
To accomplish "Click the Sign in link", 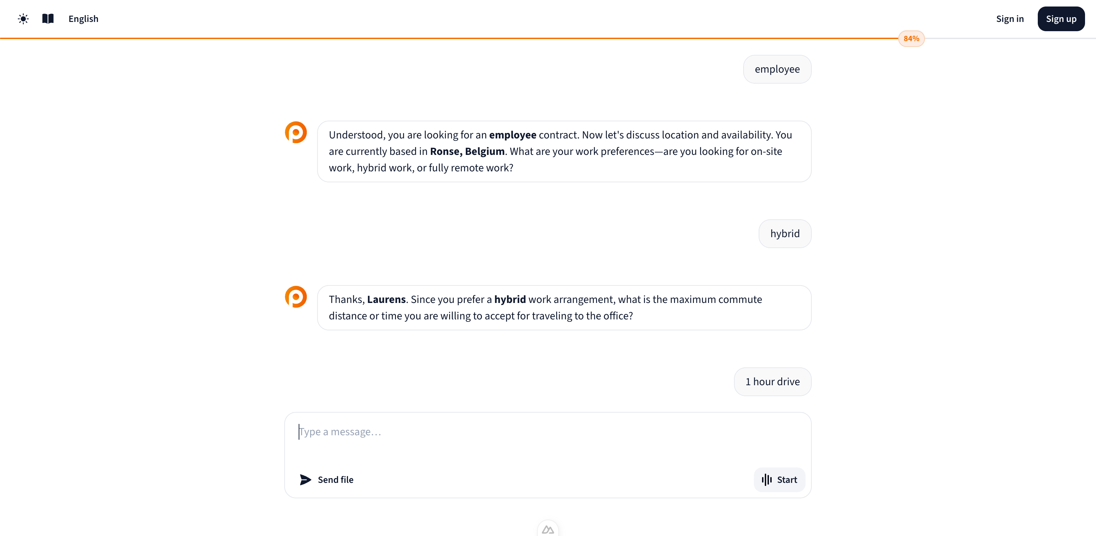I will pyautogui.click(x=1010, y=19).
